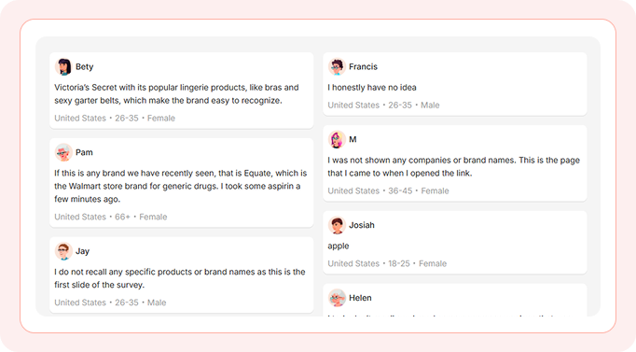Select M's pink-haired avatar
Viewport: 636px width, 352px height.
click(x=337, y=139)
